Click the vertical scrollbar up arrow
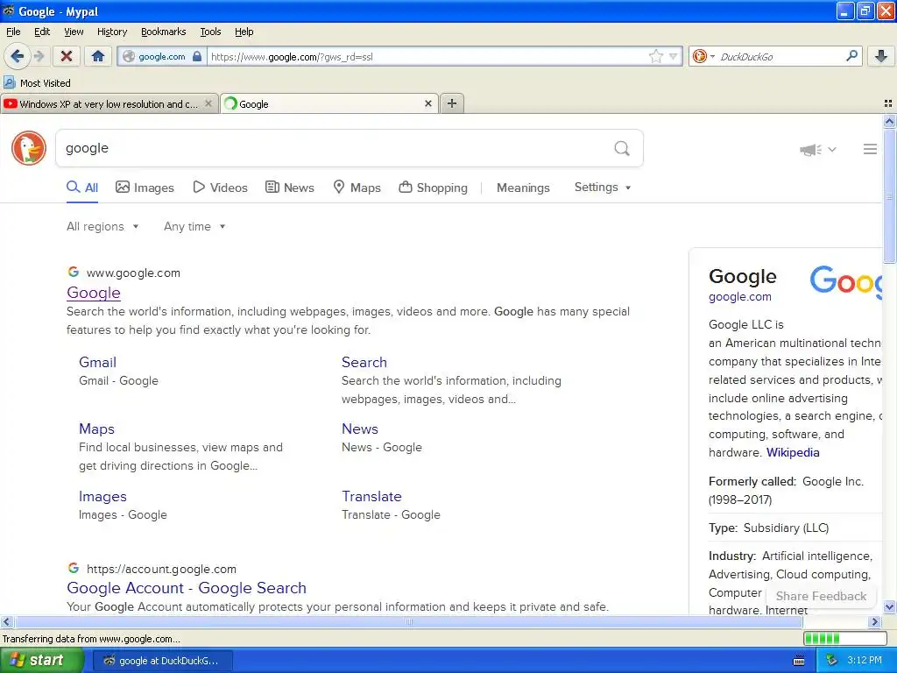This screenshot has height=673, width=897. click(x=889, y=121)
